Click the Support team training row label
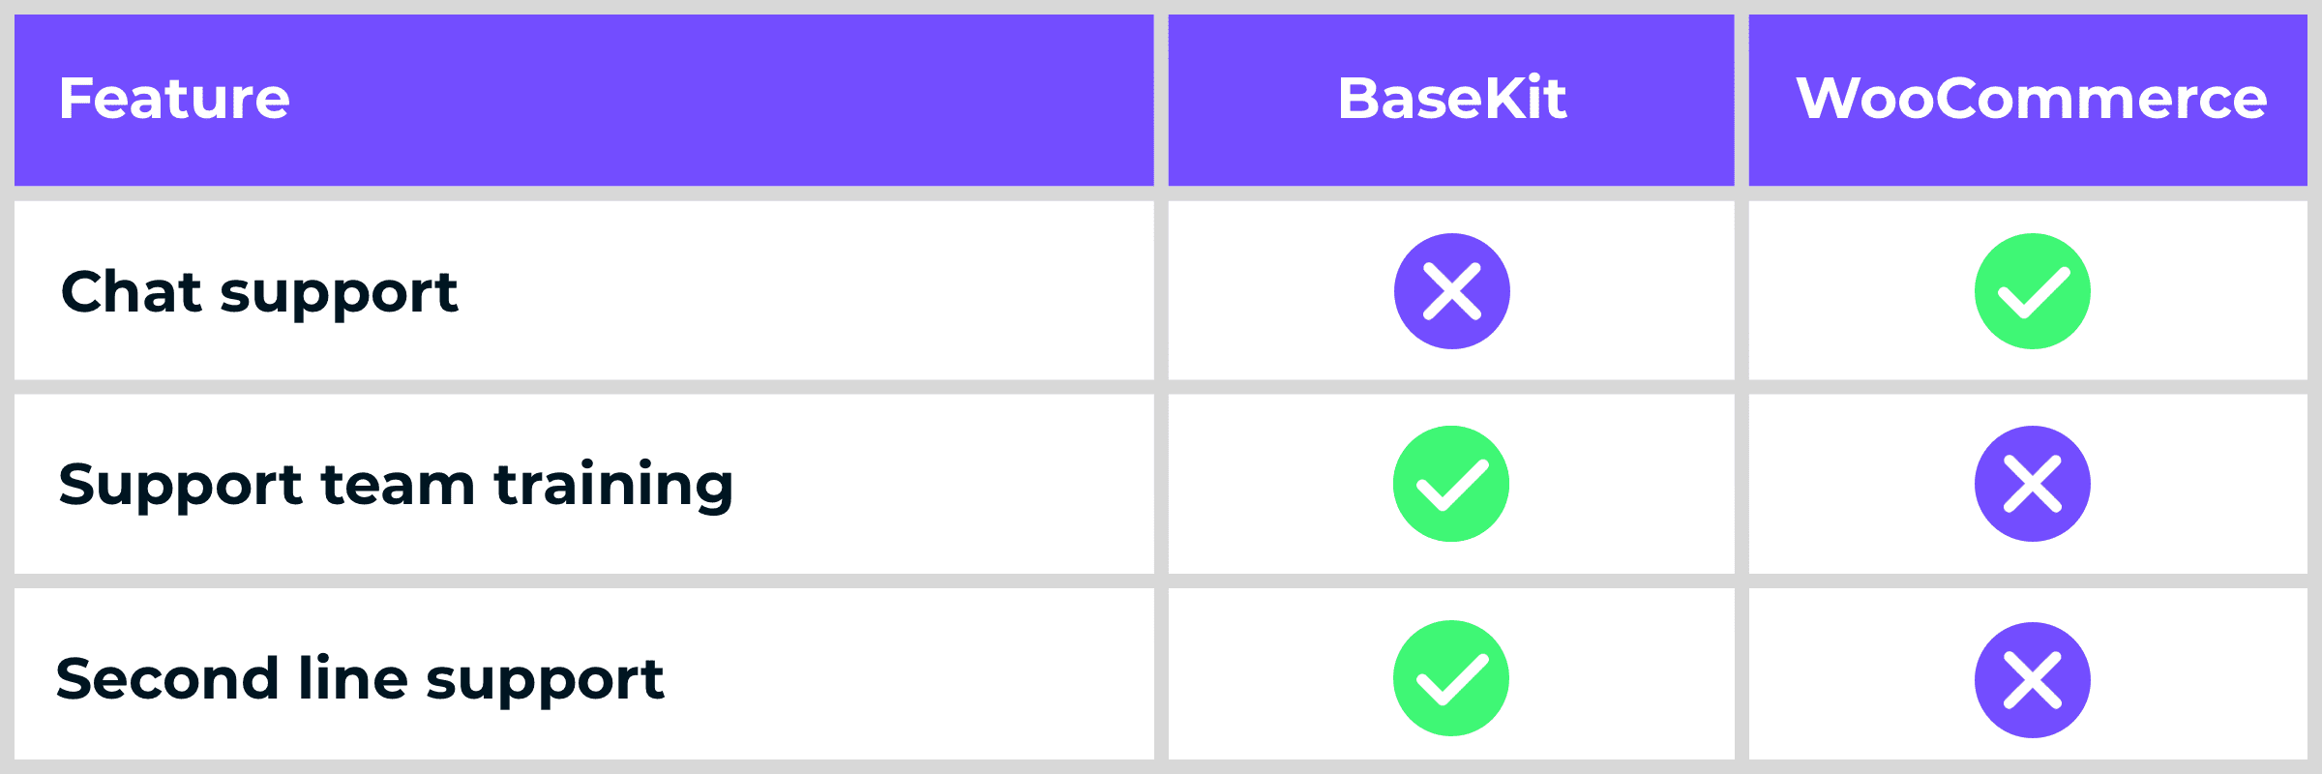The height and width of the screenshot is (774, 2322). point(396,485)
